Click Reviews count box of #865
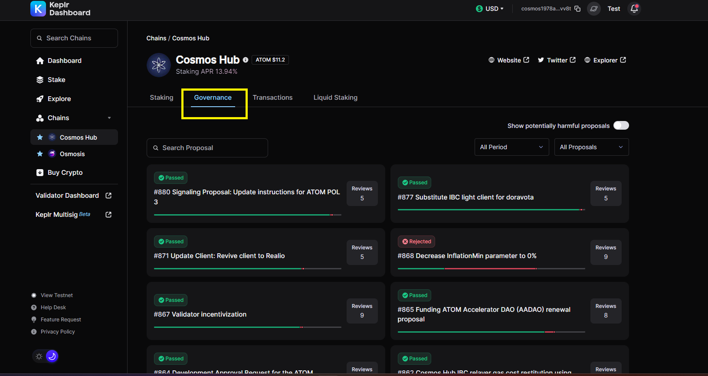The image size is (708, 376). [606, 311]
